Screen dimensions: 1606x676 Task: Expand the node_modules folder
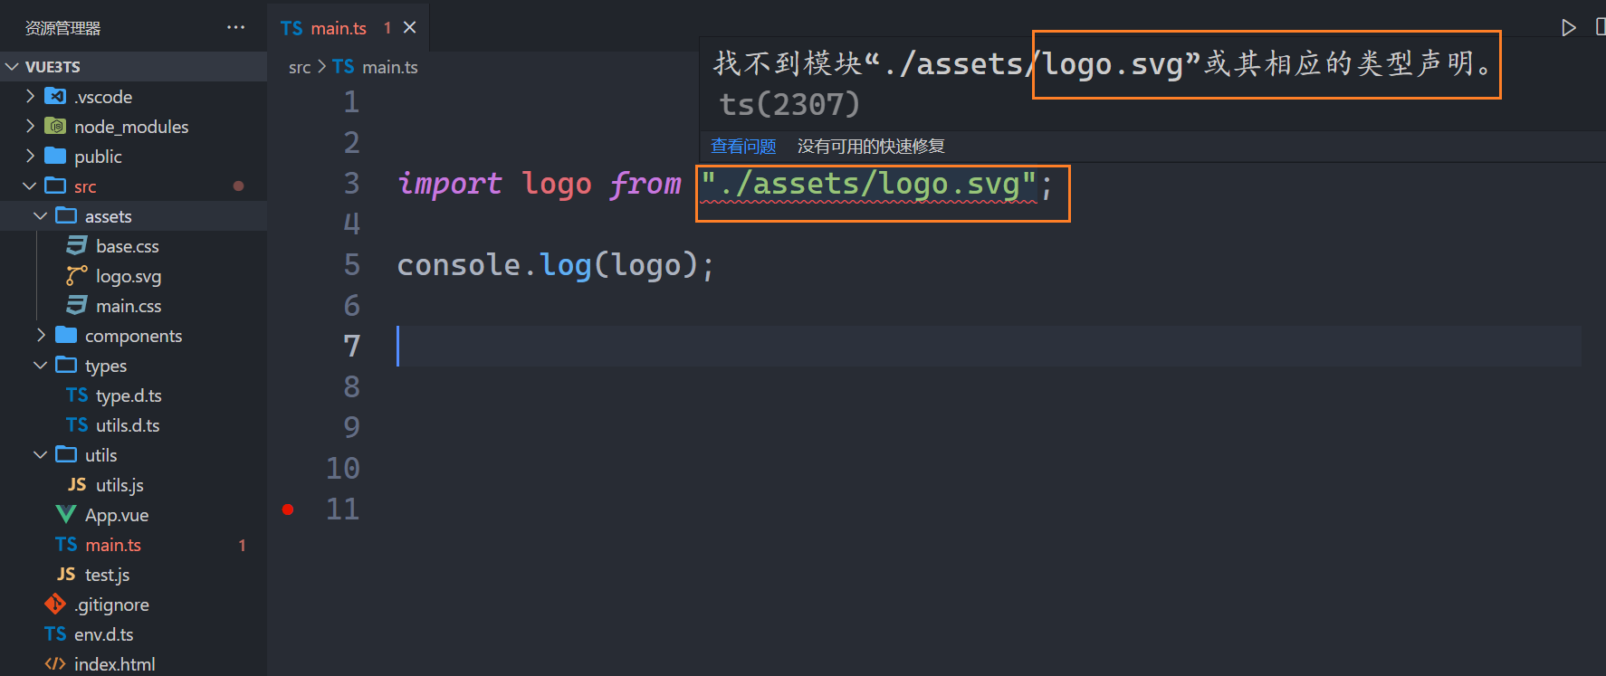[31, 127]
